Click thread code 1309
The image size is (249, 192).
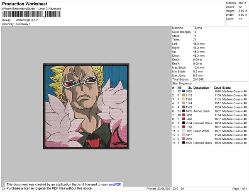[x=218, y=139]
